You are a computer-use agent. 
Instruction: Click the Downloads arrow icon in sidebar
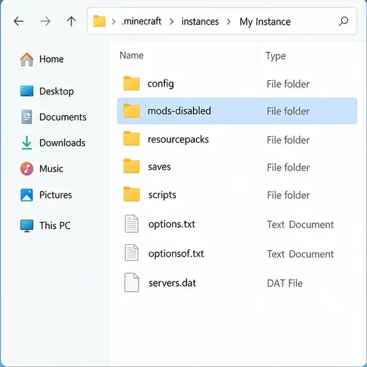coord(26,143)
